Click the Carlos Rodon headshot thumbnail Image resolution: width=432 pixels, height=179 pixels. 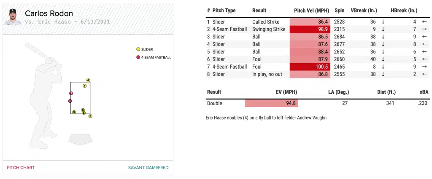[12, 17]
